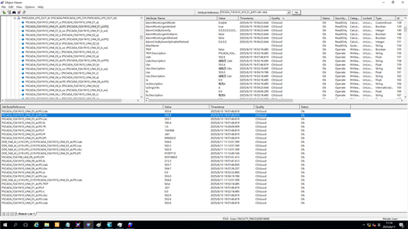Click inside the Attribute Reference input field
This screenshot has width=408, height=229.
pyautogui.click(x=253, y=12)
